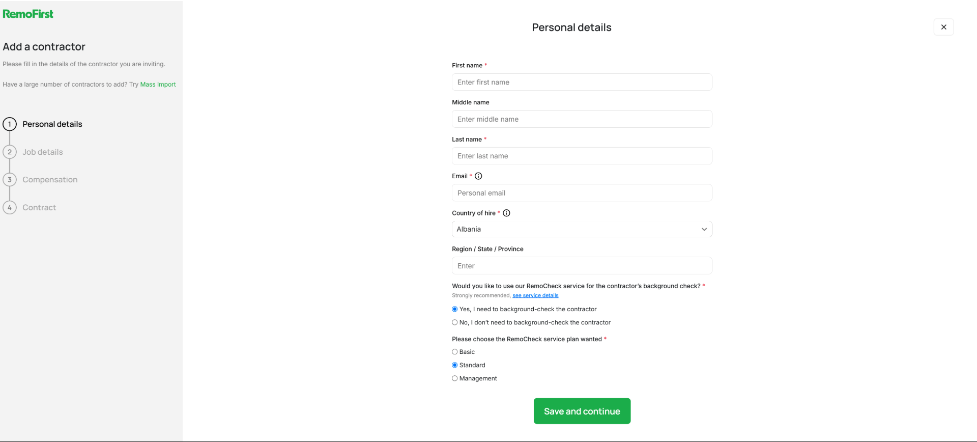Screen dimensions: 977x442
Task: Click the RemoFirst logo
Action: [28, 14]
